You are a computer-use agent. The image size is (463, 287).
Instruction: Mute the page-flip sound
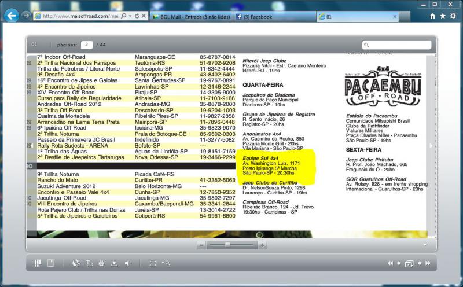pos(127,263)
